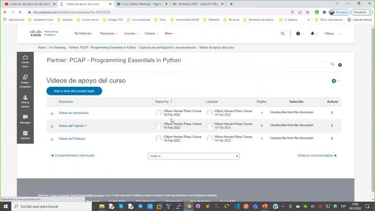Open File Explorer from the taskbar
Image resolution: width=375 pixels, height=211 pixels.
[102, 206]
